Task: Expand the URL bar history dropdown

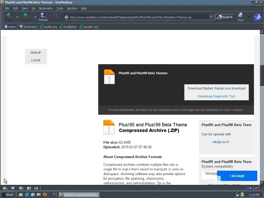Action: tap(211, 17)
